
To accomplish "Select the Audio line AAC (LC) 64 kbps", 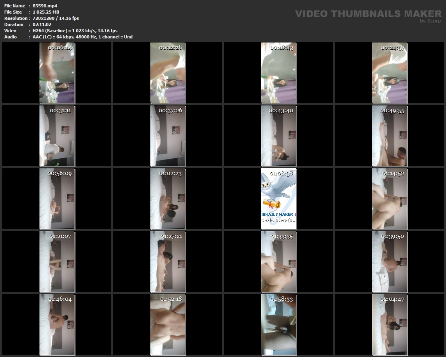I will pos(82,37).
